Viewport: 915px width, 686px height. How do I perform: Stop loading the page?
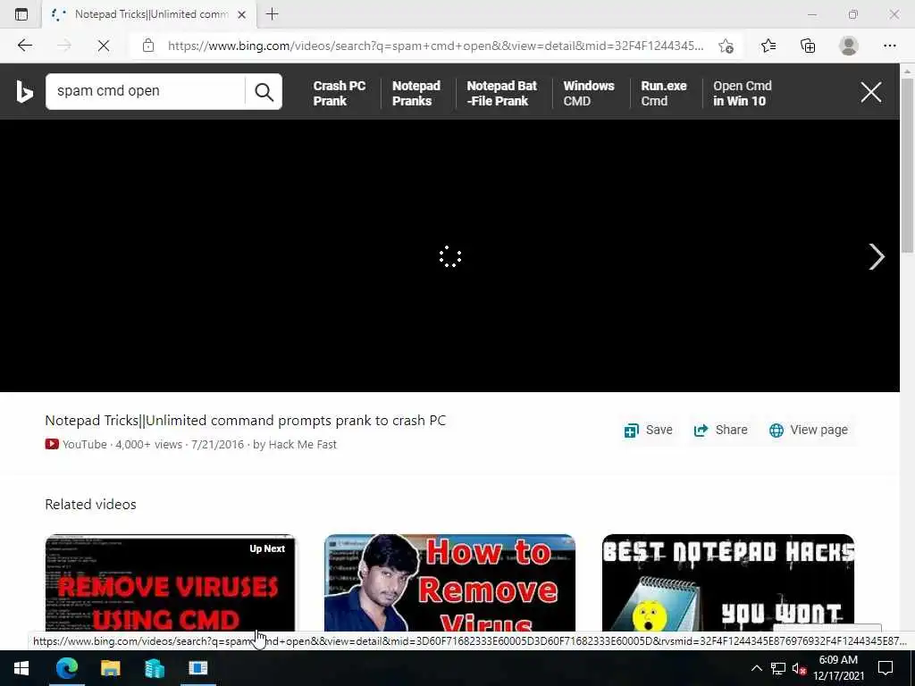[104, 46]
